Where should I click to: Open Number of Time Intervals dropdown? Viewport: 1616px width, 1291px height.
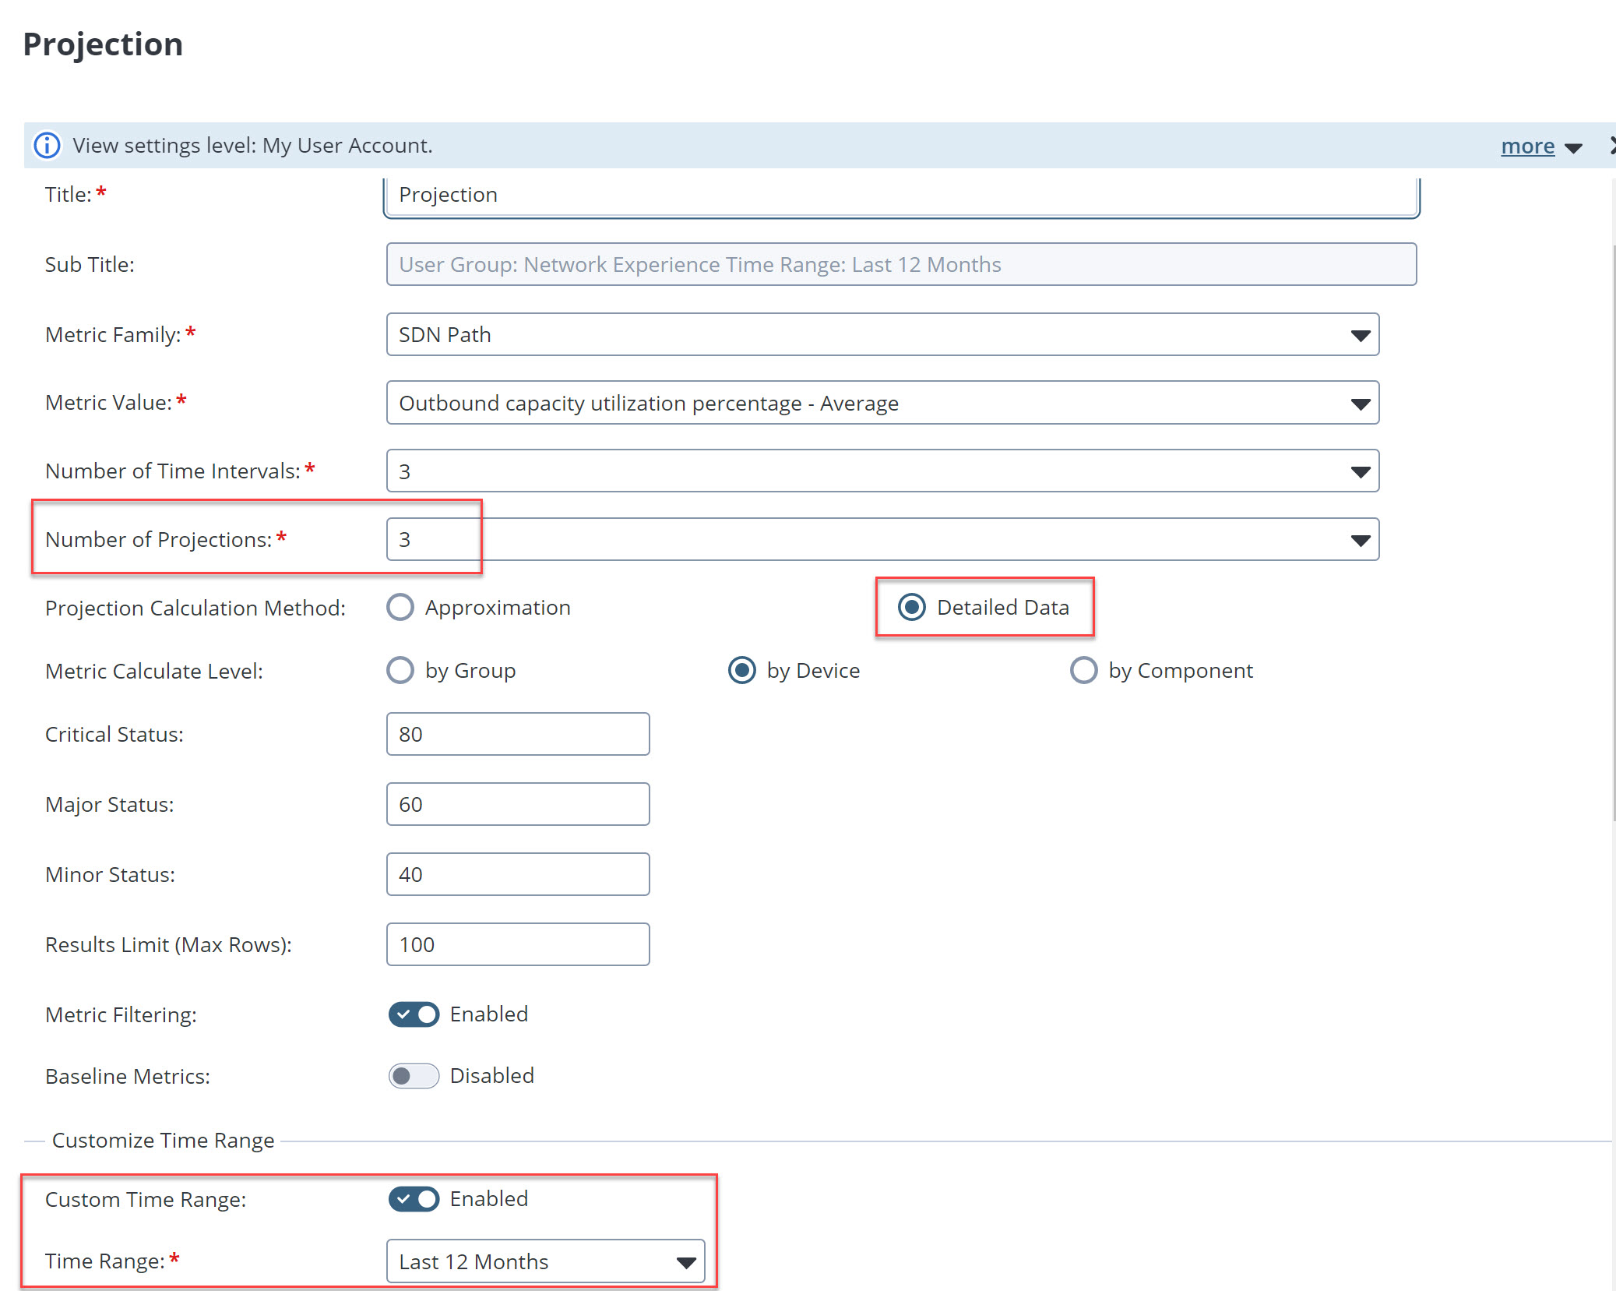(882, 471)
